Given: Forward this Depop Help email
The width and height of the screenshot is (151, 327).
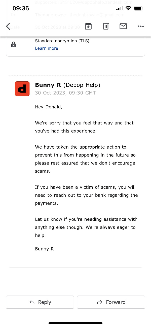Looking at the screenshot, I should coord(111,302).
